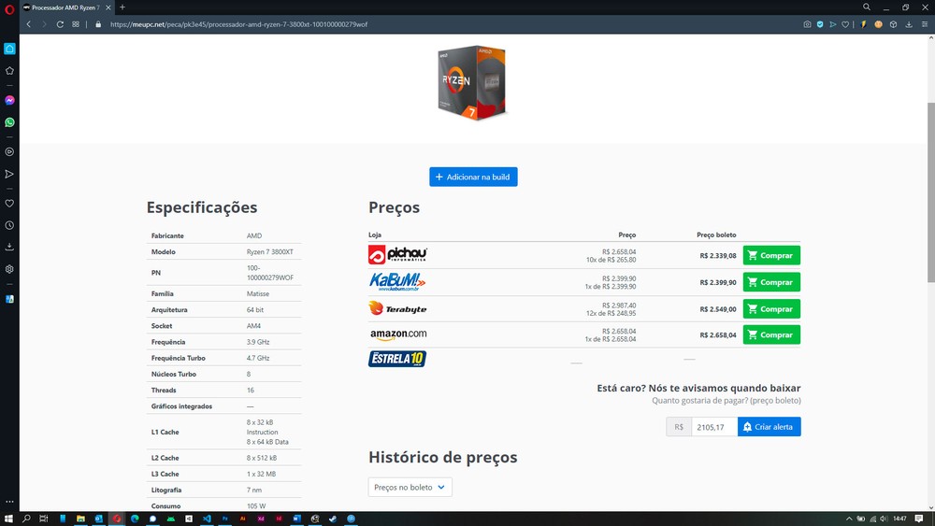
Task: Open Opera sidebar home icon
Action: coord(9,49)
